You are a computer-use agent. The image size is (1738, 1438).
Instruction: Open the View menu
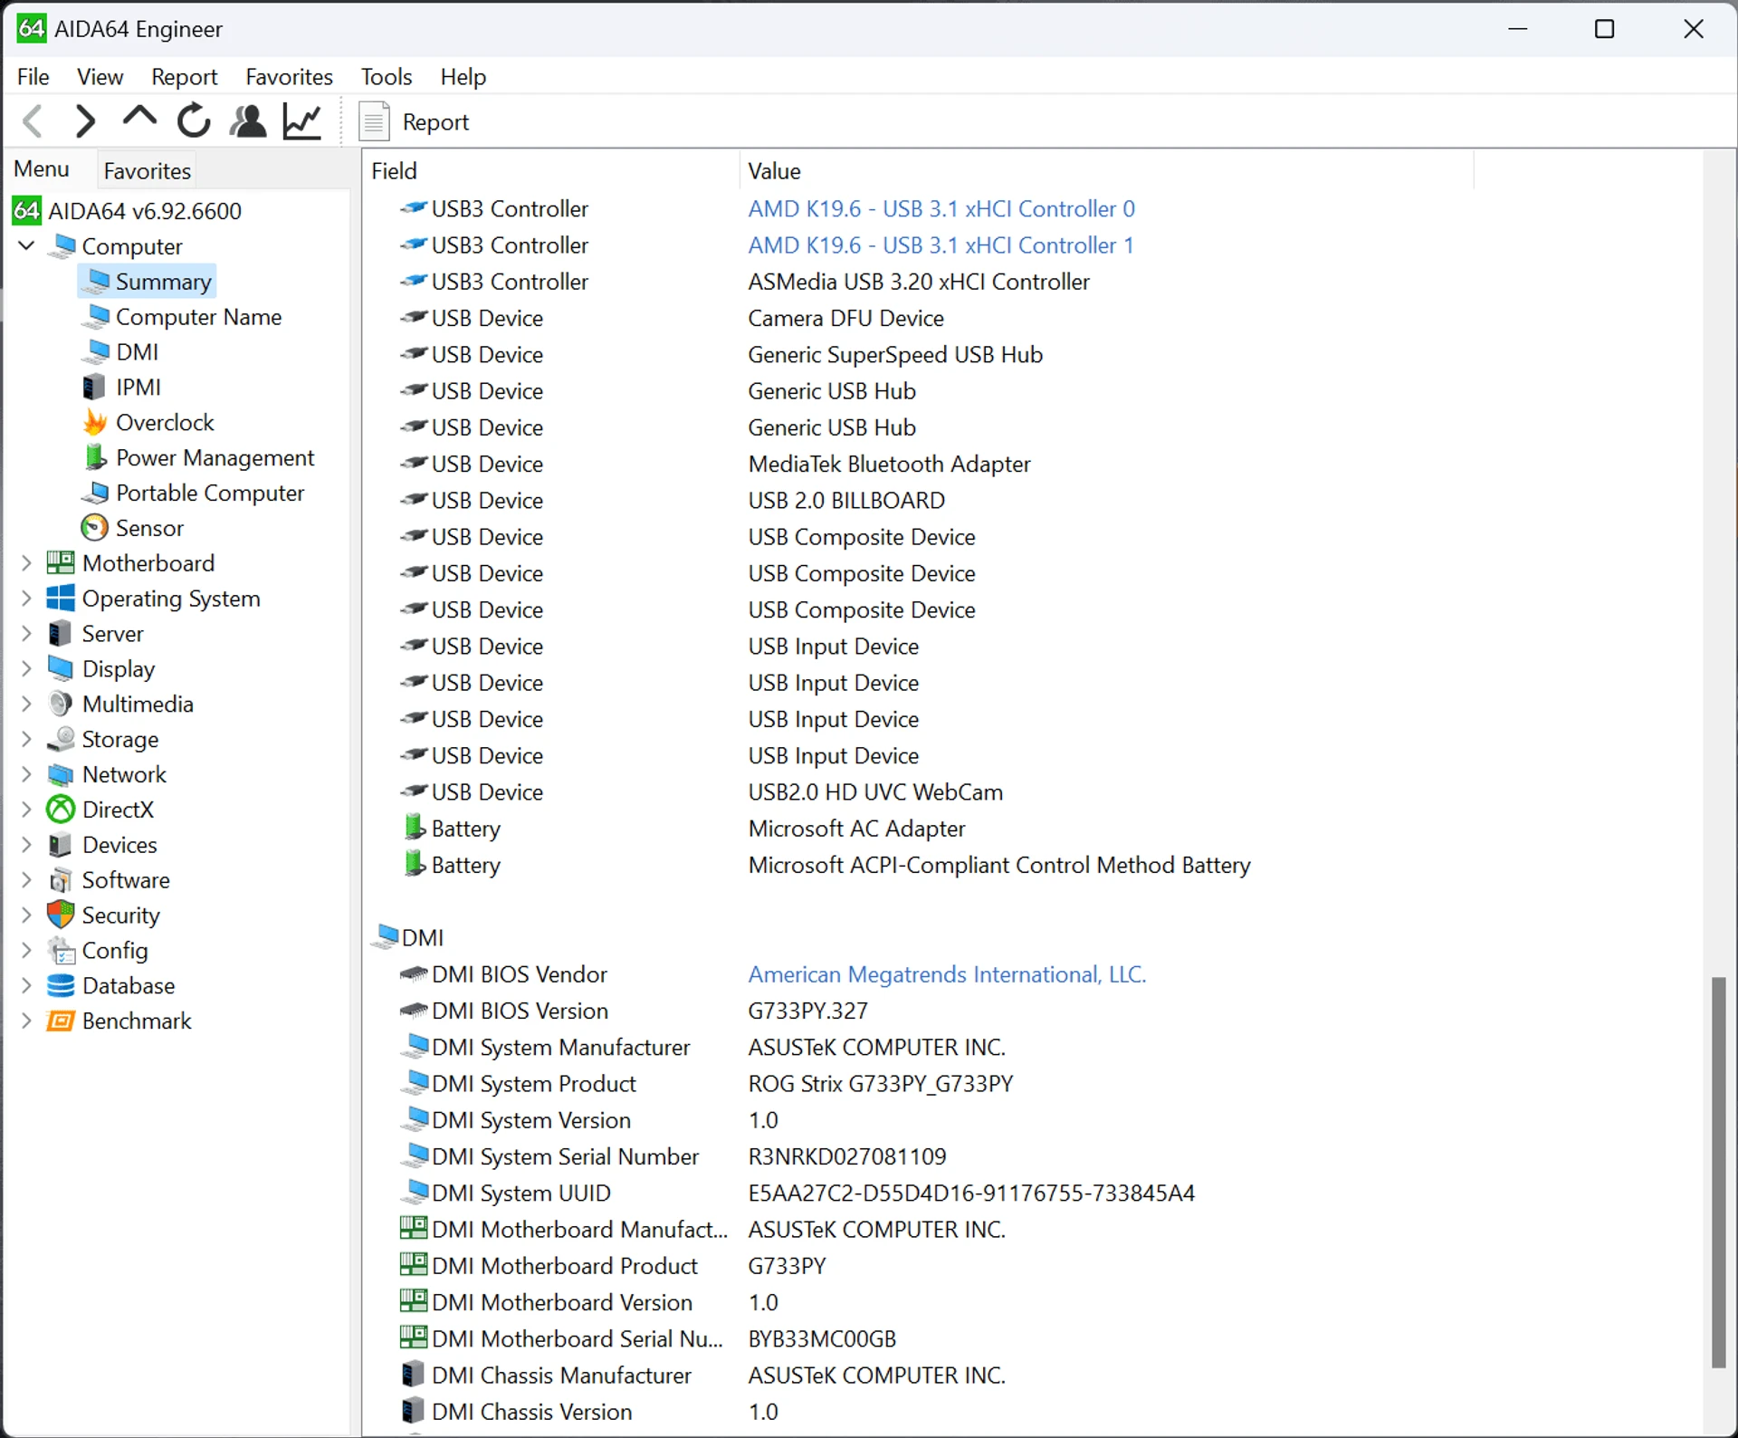point(100,77)
